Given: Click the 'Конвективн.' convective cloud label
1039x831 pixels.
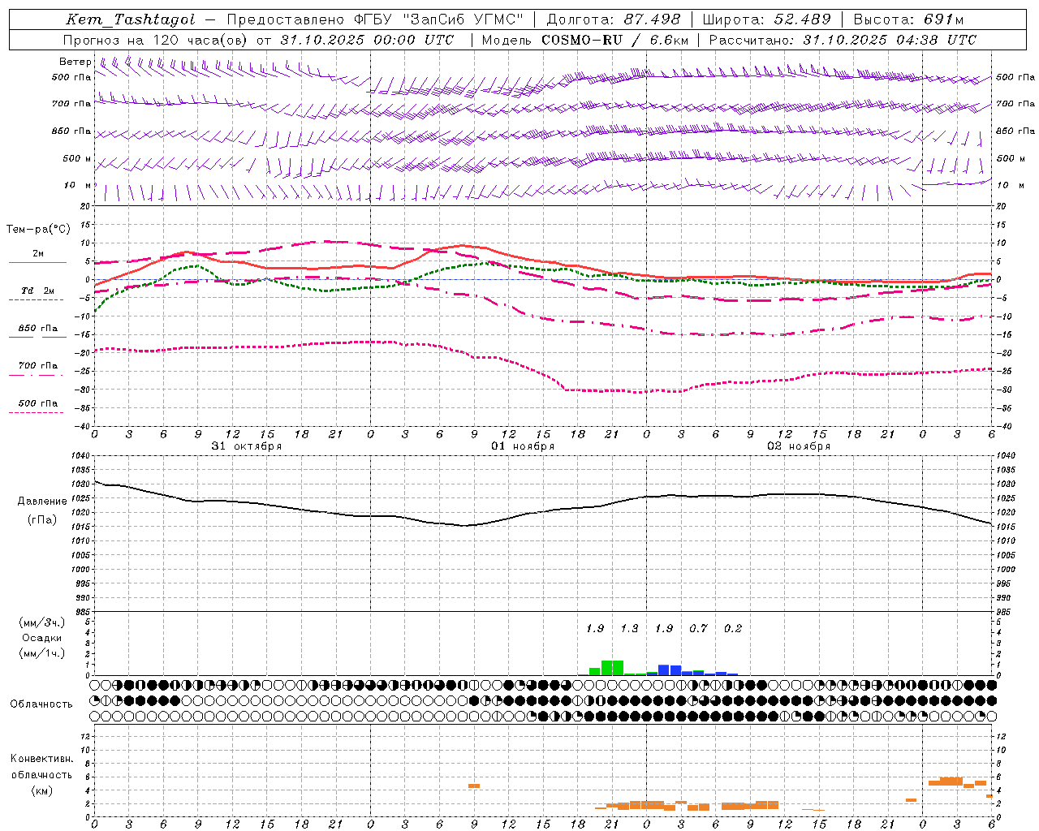Looking at the screenshot, I should tap(41, 759).
